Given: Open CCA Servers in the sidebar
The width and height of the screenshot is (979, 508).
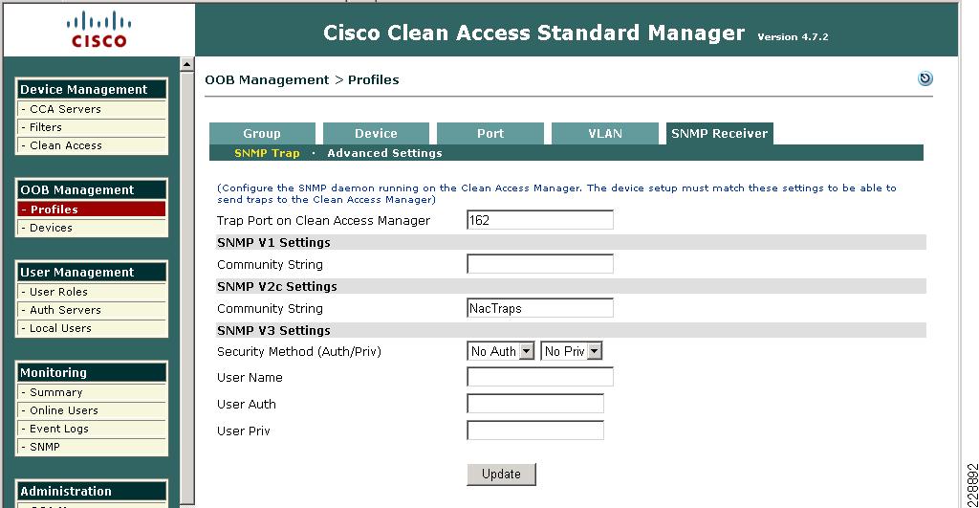Looking at the screenshot, I should pos(92,109).
